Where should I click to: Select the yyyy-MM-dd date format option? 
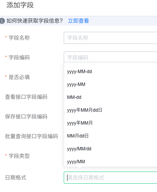tap(110, 72)
